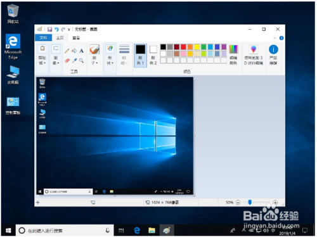This screenshot has width=317, height=237.
Task: Select the Text tool (A)
Action: (x=81, y=51)
